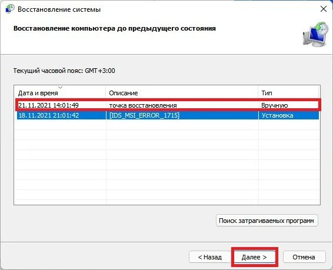Click the System Restore title bar icon
This screenshot has height=270, width=333.
click(10, 9)
